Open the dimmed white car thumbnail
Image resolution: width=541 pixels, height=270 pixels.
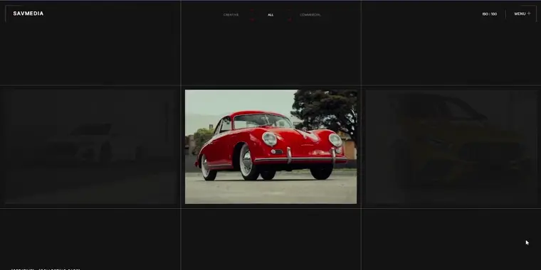coord(91,146)
